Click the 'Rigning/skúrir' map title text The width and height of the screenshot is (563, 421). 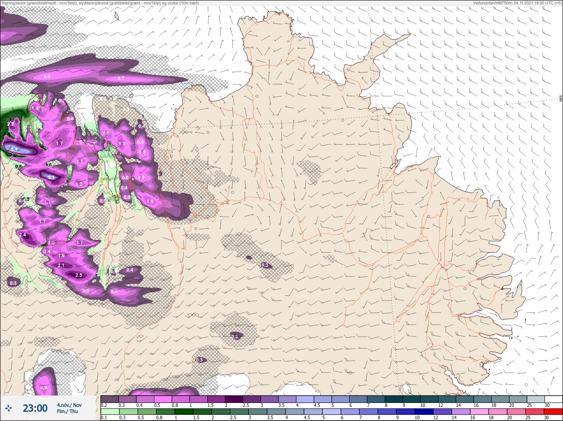[14, 3]
